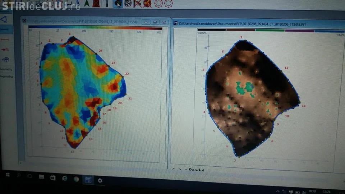Select the wireframe mesh icon in toolbar
Image resolution: width=345 pixels, height=194 pixels.
click(127, 4)
